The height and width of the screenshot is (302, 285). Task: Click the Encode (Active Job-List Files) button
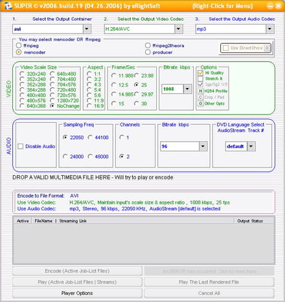tap(77, 271)
